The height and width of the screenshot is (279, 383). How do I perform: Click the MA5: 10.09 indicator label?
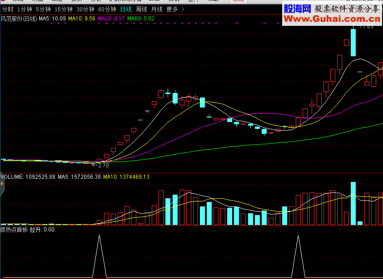pos(52,19)
